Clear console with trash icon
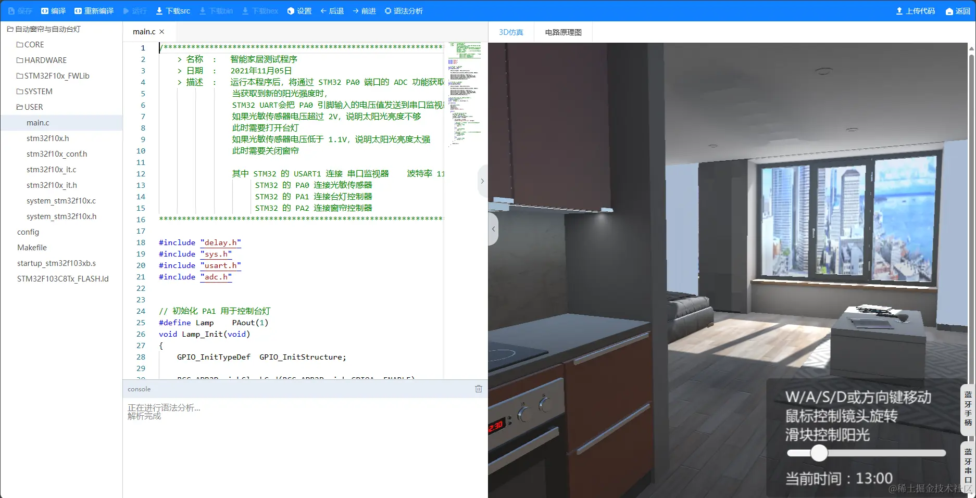 [x=479, y=389]
